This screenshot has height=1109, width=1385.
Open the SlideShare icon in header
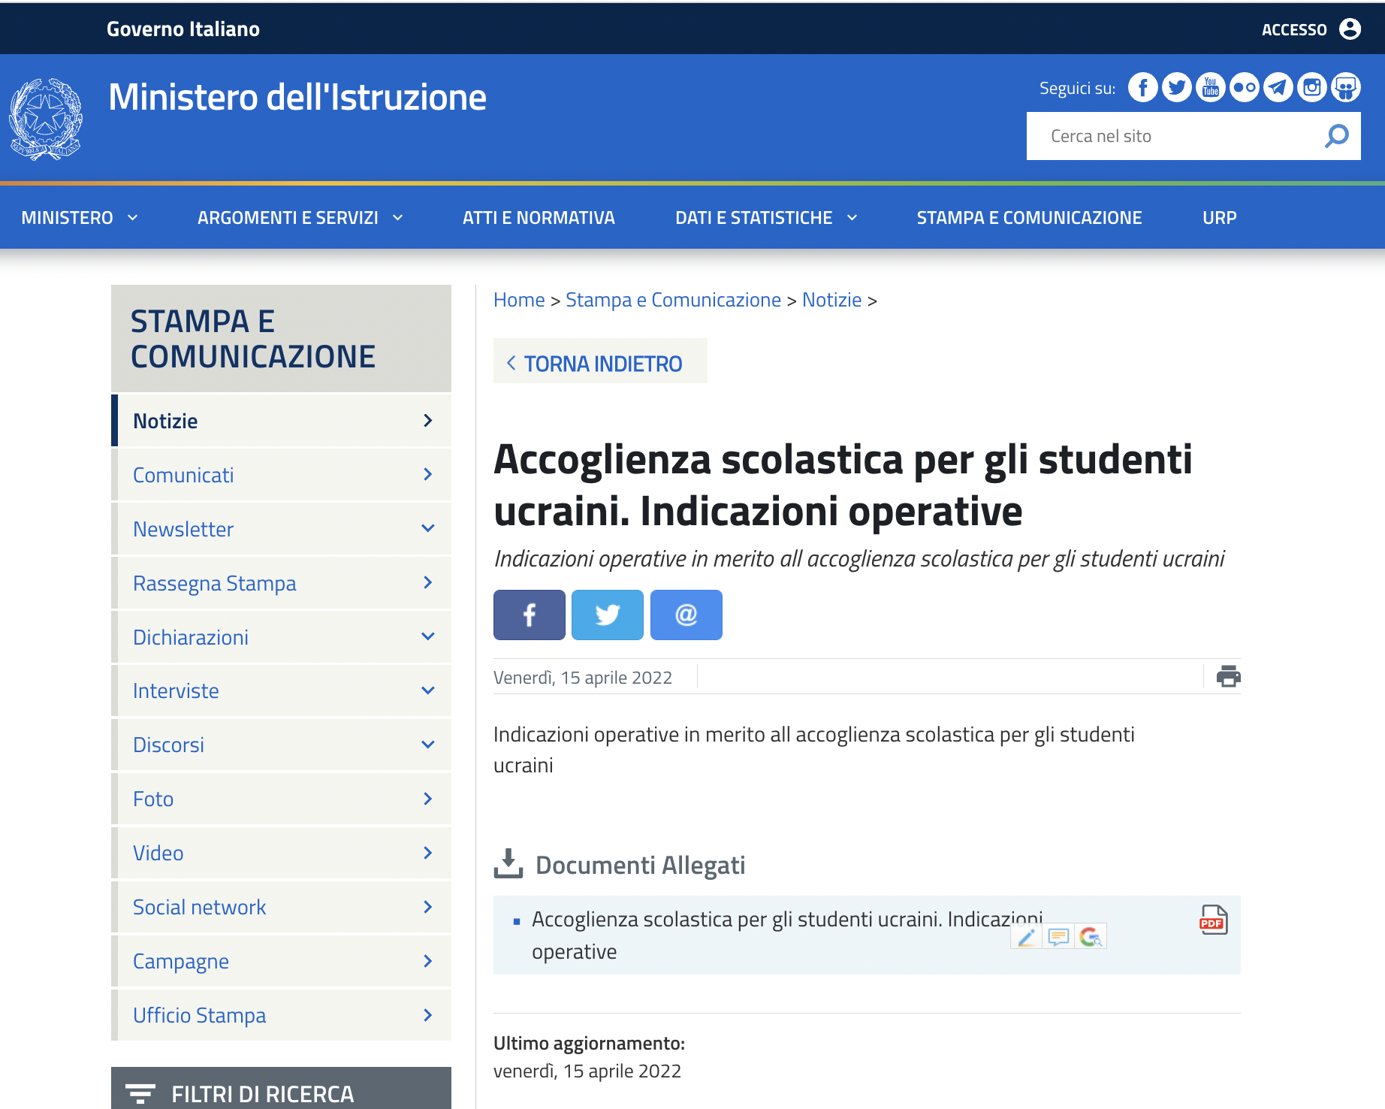[1345, 88]
